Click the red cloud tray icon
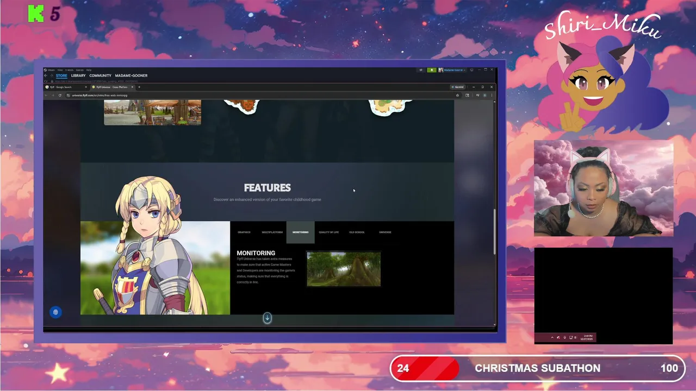Viewport: 696px width, 391px height. (x=558, y=338)
